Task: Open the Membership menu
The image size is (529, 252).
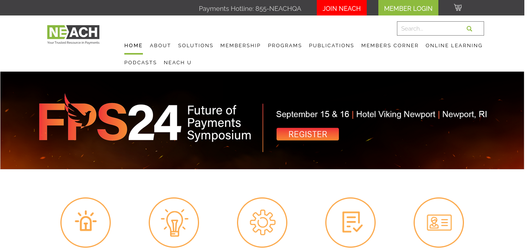Action: 240,46
